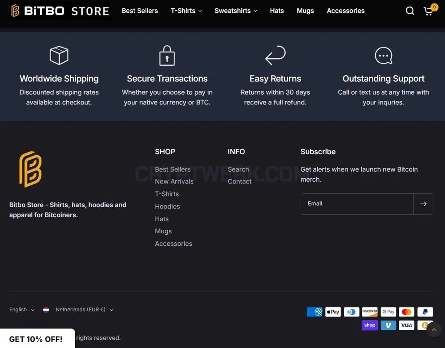Click the Venmo payment icon
445x348 pixels.
click(x=388, y=325)
